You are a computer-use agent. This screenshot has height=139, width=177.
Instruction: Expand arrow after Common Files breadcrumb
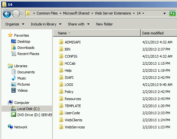tap(60, 14)
